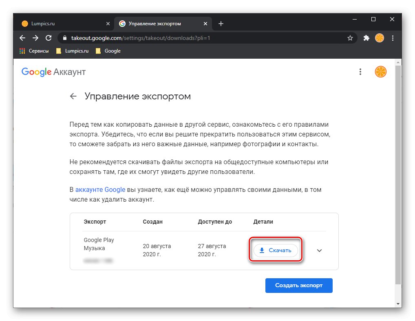The width and height of the screenshot is (415, 321).
Task: Maximize the Chrome window
Action: click(373, 19)
